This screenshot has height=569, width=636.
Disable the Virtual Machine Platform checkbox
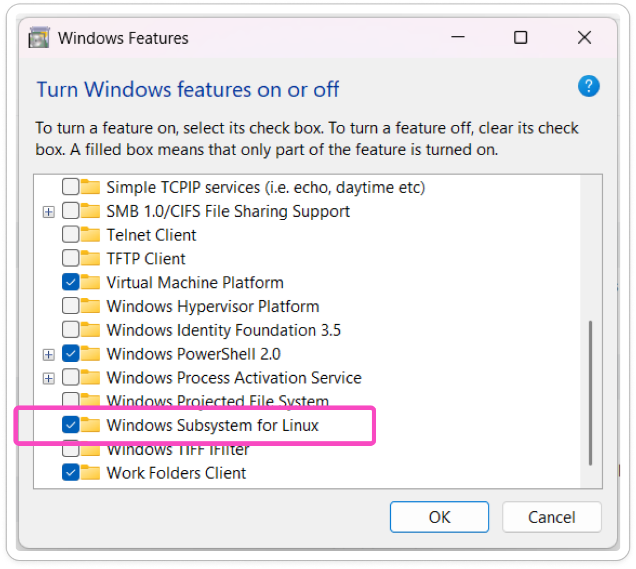[x=71, y=282]
